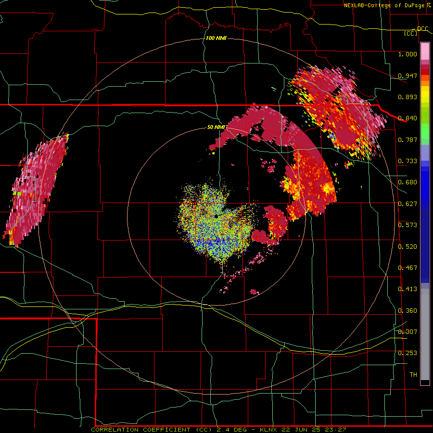Click the 22 JUN 25 date text
Viewport: 433px width, 433px height.
pyautogui.click(x=301, y=430)
